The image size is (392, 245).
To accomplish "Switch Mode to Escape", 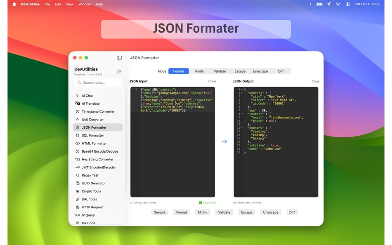I will click(x=240, y=71).
